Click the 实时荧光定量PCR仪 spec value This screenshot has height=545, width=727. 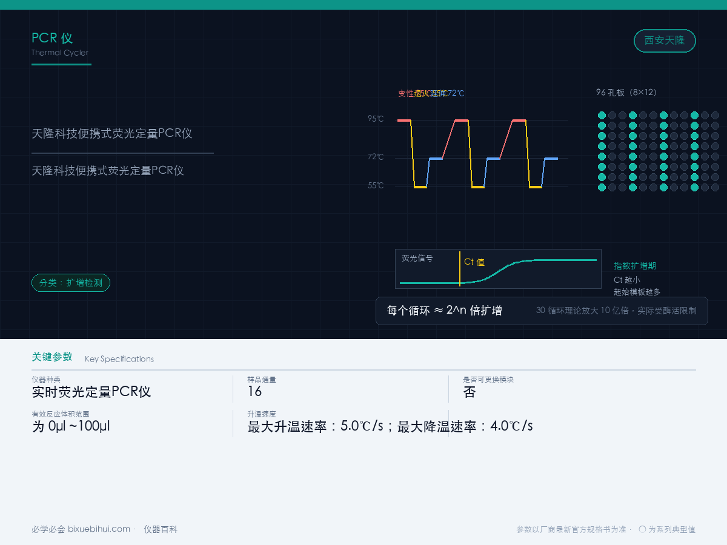click(x=91, y=392)
